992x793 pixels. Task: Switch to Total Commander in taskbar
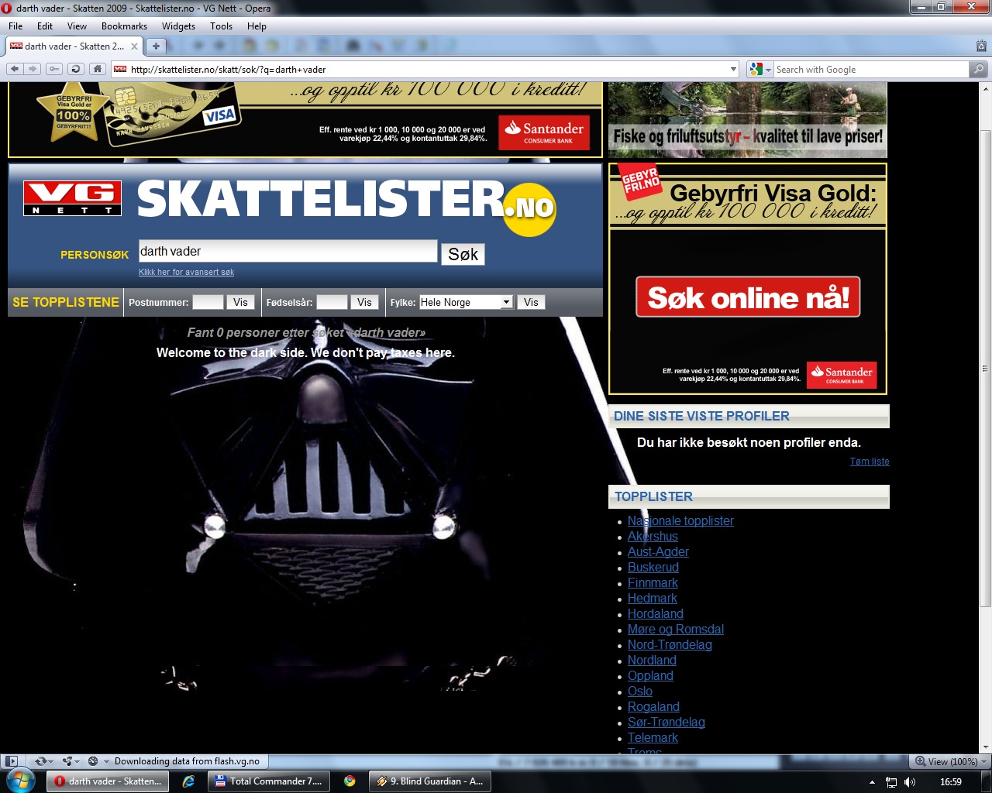click(269, 781)
